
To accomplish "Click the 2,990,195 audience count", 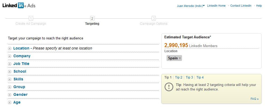I will [x=176, y=45].
